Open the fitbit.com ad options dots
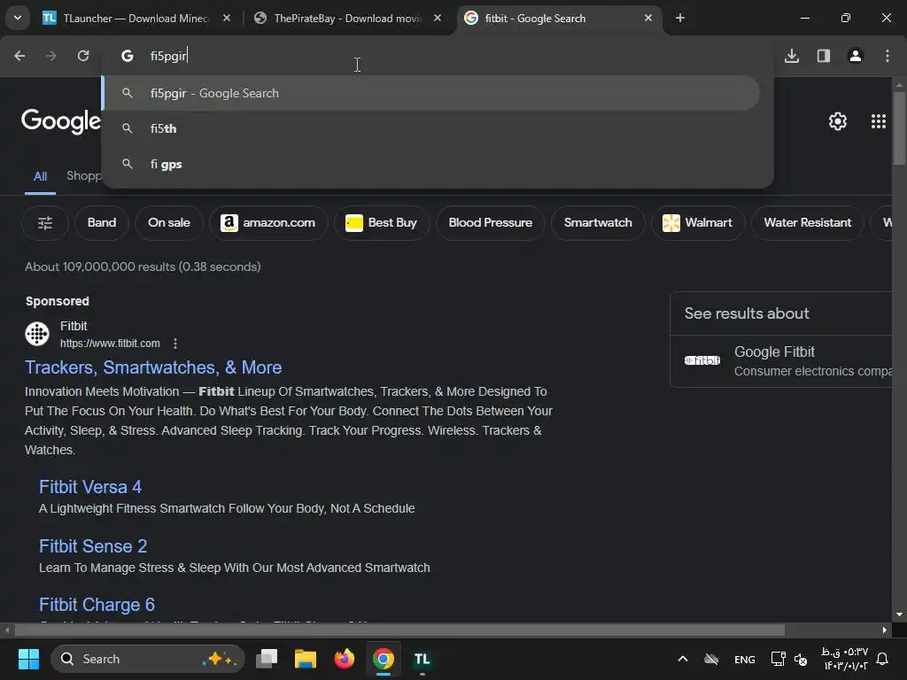This screenshot has width=907, height=680. [175, 344]
